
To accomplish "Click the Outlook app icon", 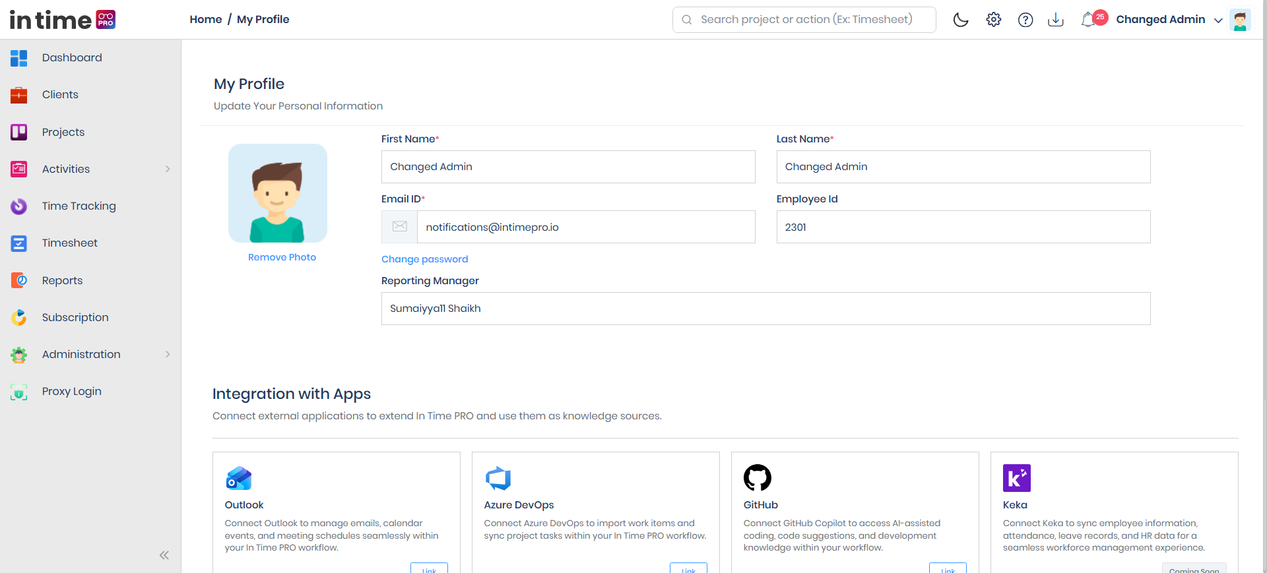I will (239, 478).
